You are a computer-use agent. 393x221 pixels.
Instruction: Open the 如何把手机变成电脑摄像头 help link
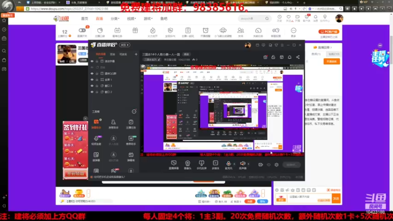click(x=109, y=177)
